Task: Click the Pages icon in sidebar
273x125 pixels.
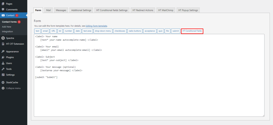Action: coord(3,4)
